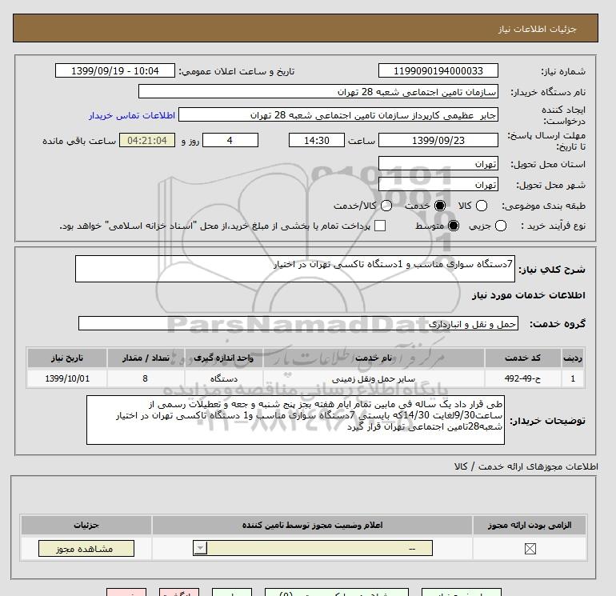This screenshot has height=596, width=616.
Task: Click the جزئیات اطلاعات نیاز title bar
Action: [x=306, y=28]
